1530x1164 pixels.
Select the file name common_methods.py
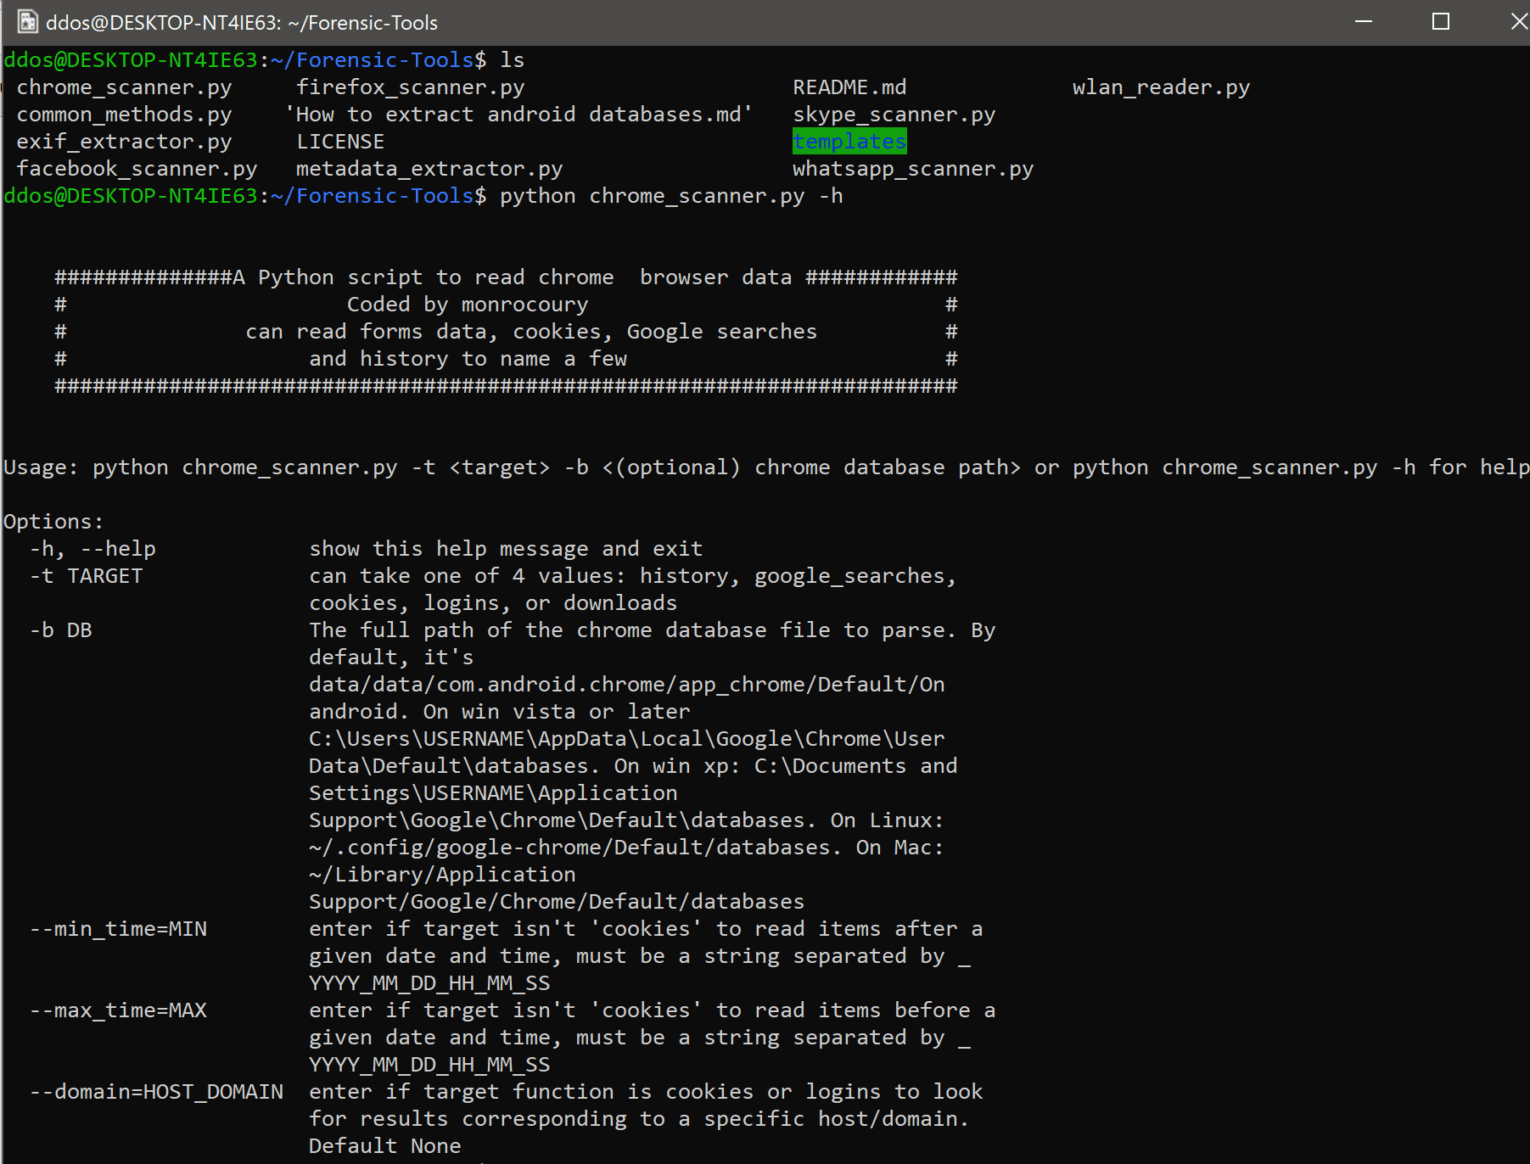click(x=124, y=115)
